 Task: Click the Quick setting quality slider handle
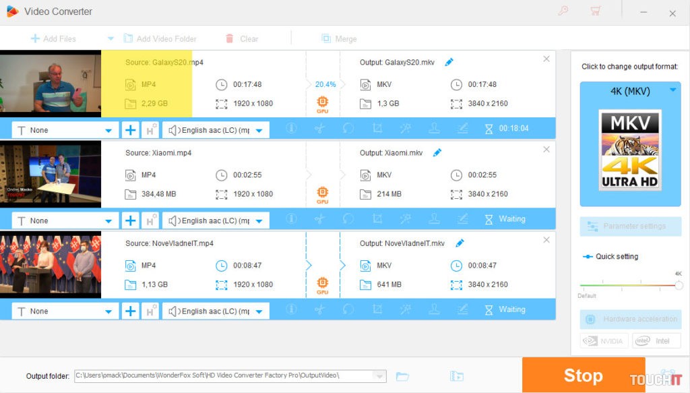click(679, 285)
